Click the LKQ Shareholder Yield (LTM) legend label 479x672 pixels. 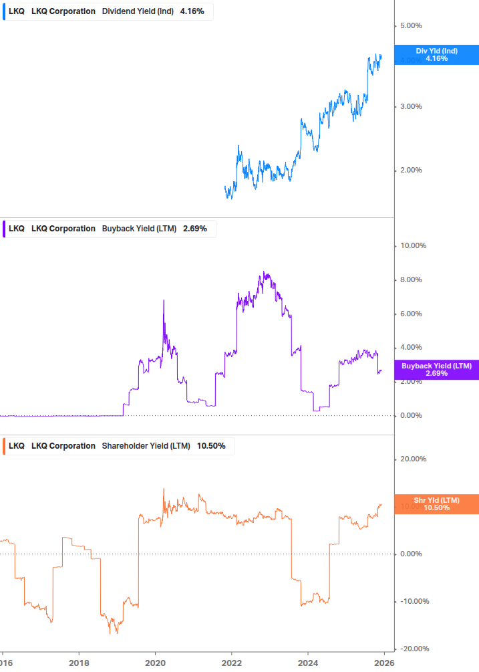click(x=118, y=446)
